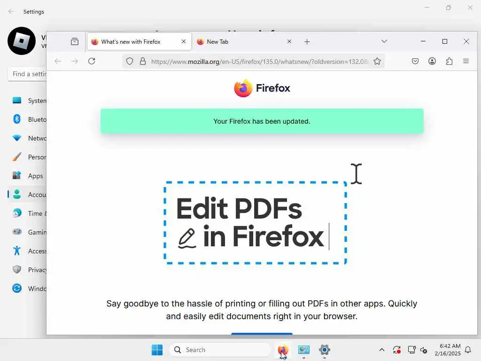481x361 pixels.
Task: Click the sync tray icon with red dot
Action: click(396, 350)
